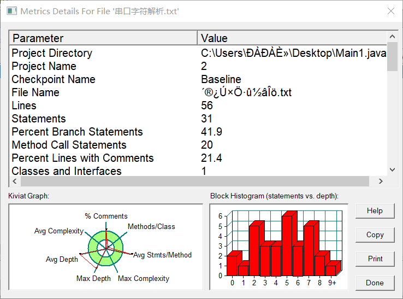Click the Help button

tap(375, 211)
